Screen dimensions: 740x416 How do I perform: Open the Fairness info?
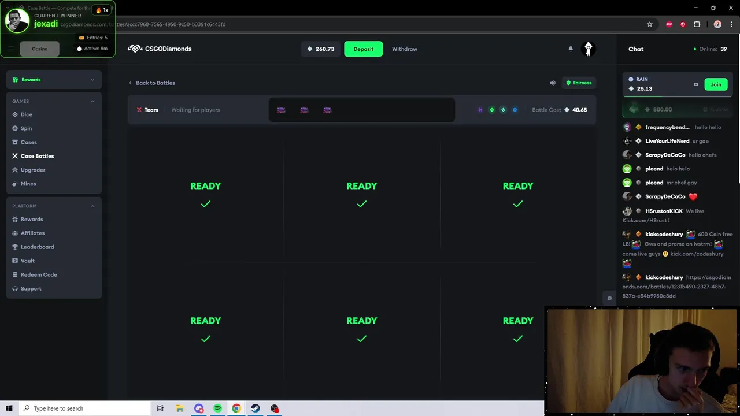click(x=579, y=83)
